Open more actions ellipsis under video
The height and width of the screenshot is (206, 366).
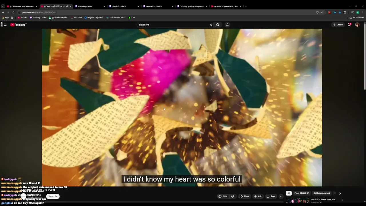pyautogui.click(x=281, y=196)
